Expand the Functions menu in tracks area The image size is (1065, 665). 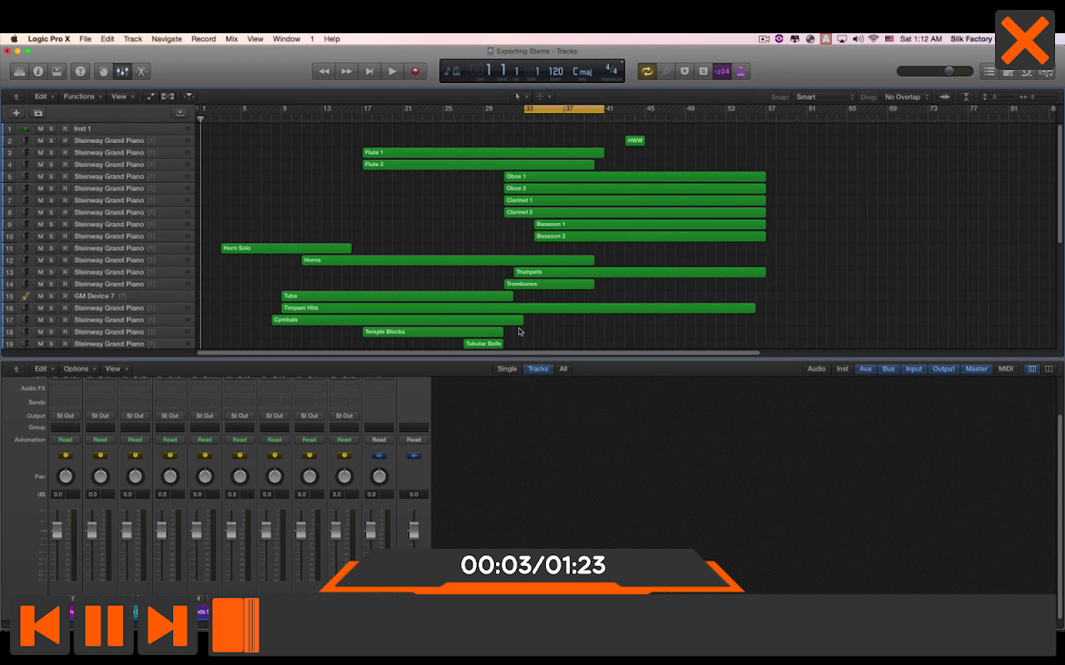coord(82,96)
